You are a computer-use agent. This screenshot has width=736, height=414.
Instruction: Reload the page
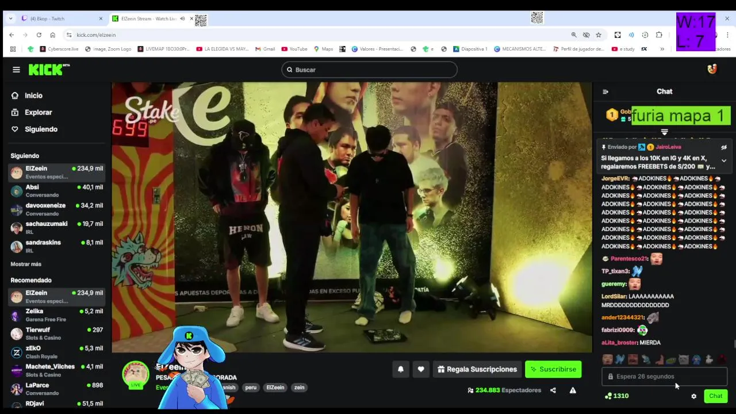(x=39, y=35)
